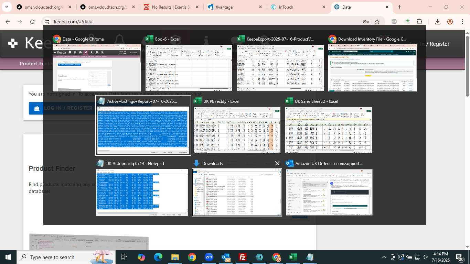Open Notepad from the taskbar

pyautogui.click(x=310, y=257)
